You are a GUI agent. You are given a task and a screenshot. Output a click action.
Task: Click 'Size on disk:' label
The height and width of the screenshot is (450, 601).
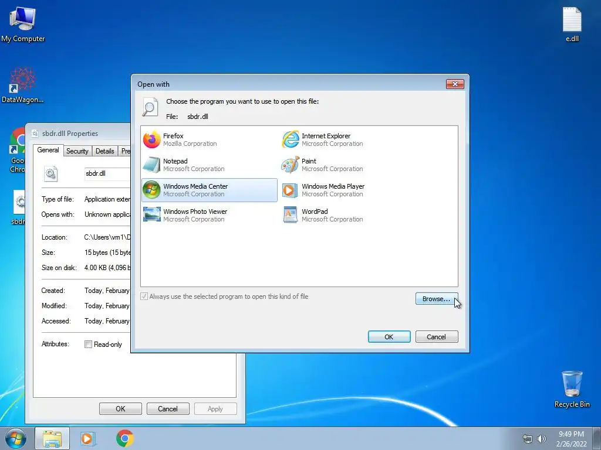pos(59,267)
